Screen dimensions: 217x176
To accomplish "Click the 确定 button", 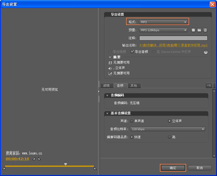I will click(173, 168).
